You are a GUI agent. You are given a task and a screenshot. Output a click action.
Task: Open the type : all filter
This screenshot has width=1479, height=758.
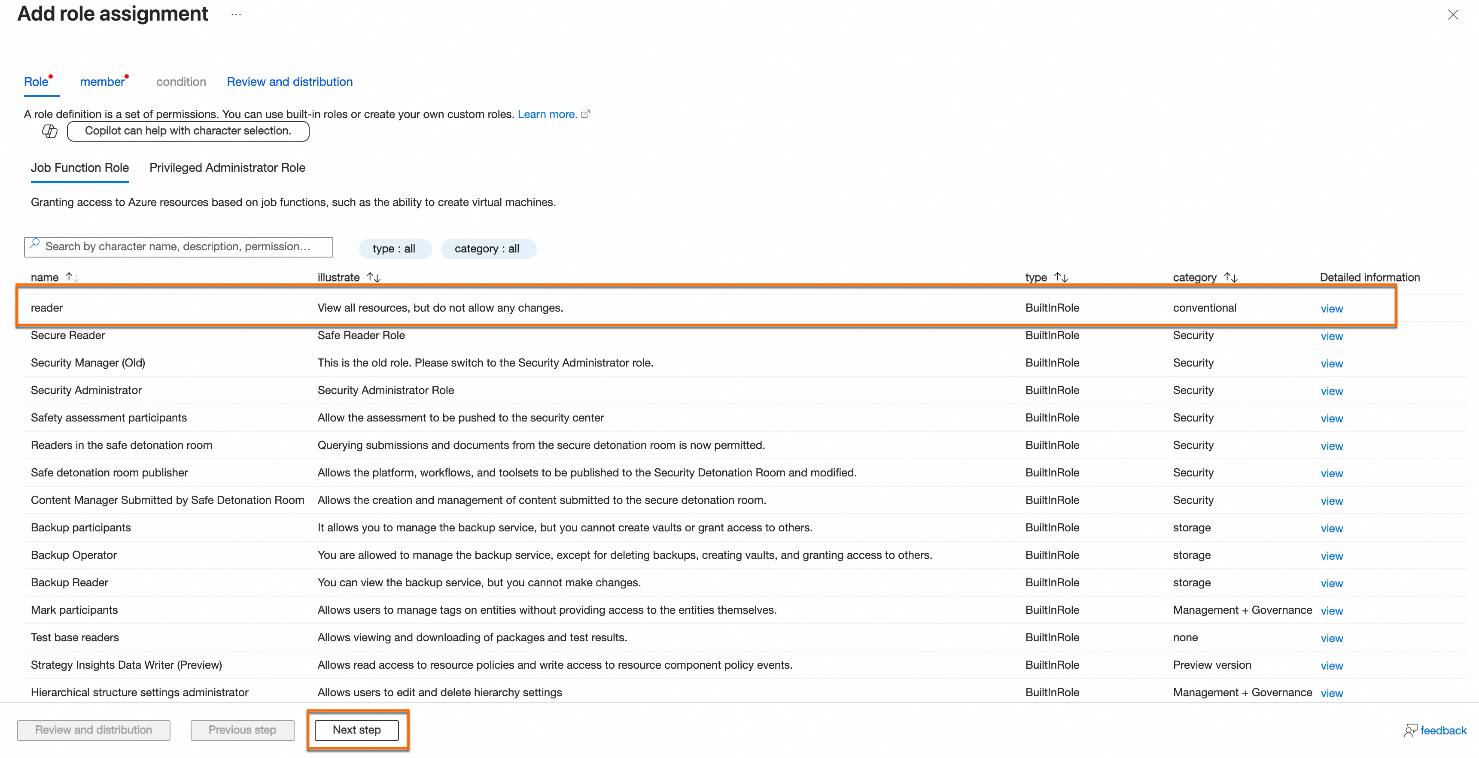[x=394, y=249]
